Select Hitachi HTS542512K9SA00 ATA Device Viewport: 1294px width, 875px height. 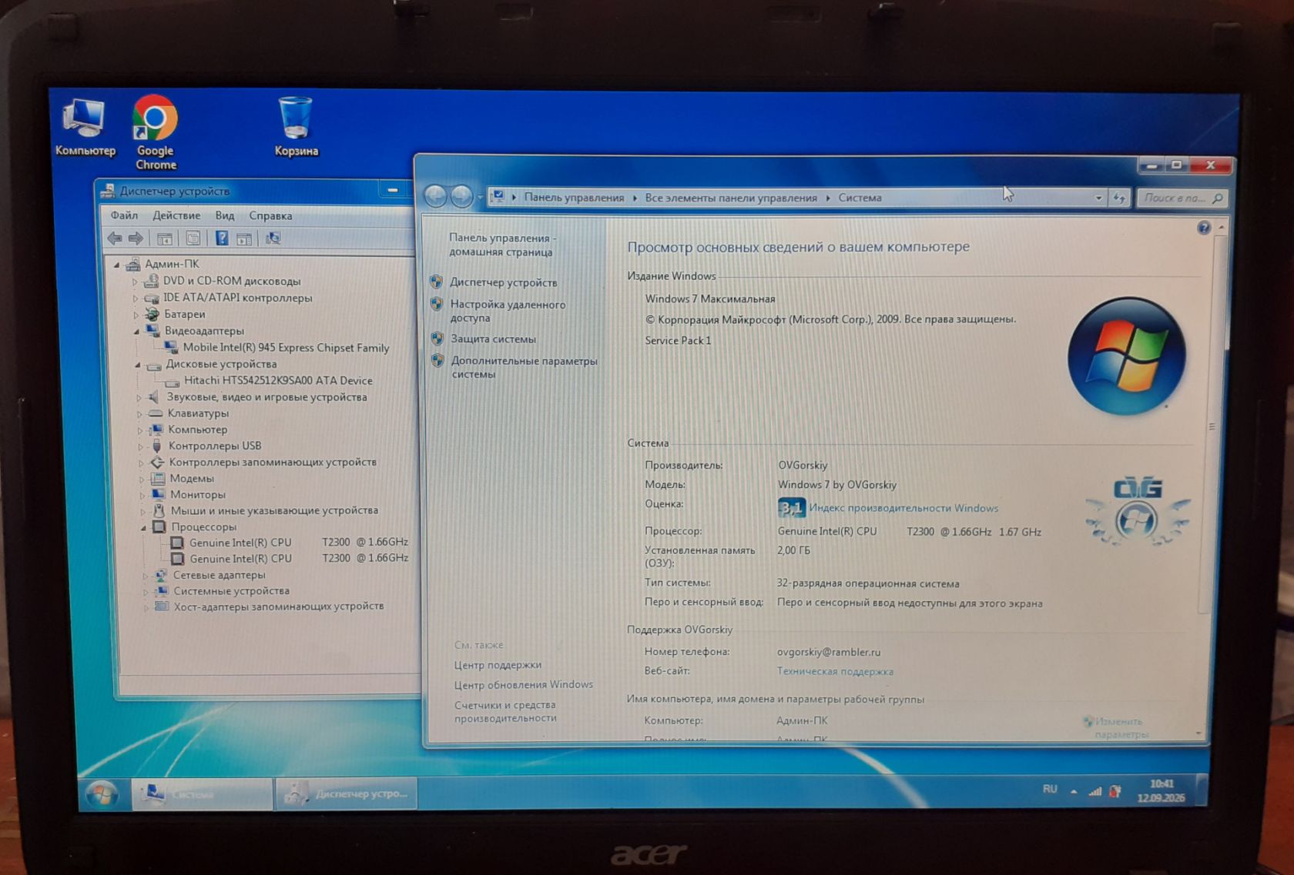278,380
